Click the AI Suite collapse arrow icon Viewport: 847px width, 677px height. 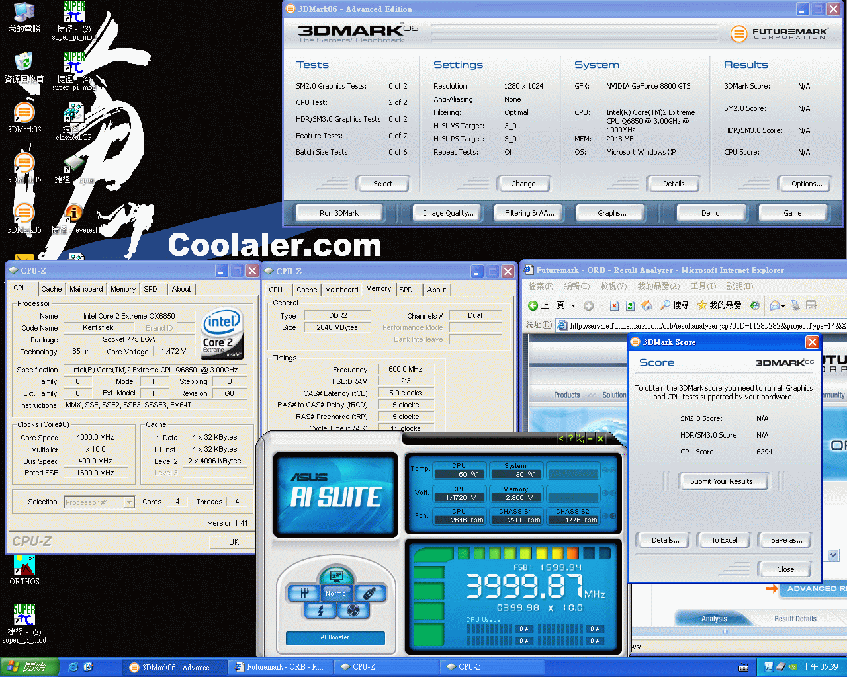[561, 438]
